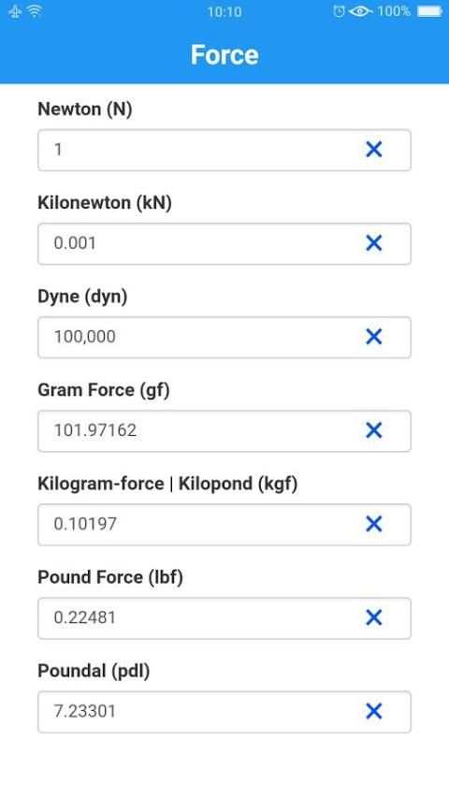
Task: Focus the Kilonewton input showing 0.001
Action: point(224,243)
